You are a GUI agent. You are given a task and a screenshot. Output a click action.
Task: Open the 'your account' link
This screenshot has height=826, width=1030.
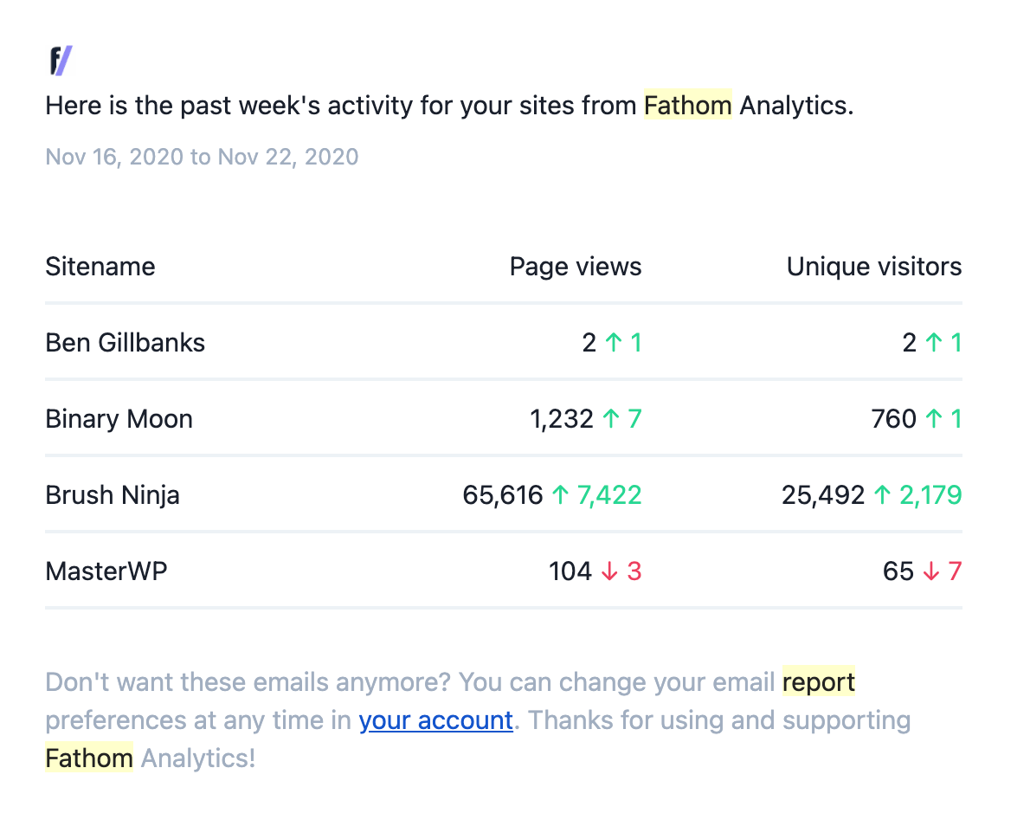click(x=435, y=721)
